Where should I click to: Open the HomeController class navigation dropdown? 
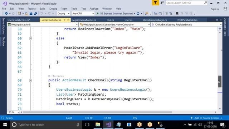pos(114,25)
